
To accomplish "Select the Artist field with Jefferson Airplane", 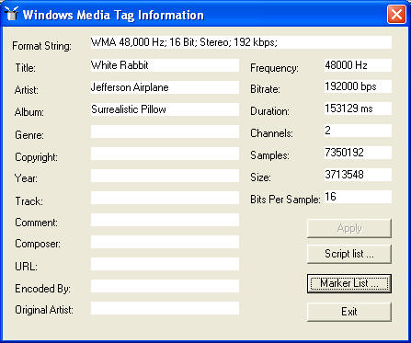I will coord(165,87).
